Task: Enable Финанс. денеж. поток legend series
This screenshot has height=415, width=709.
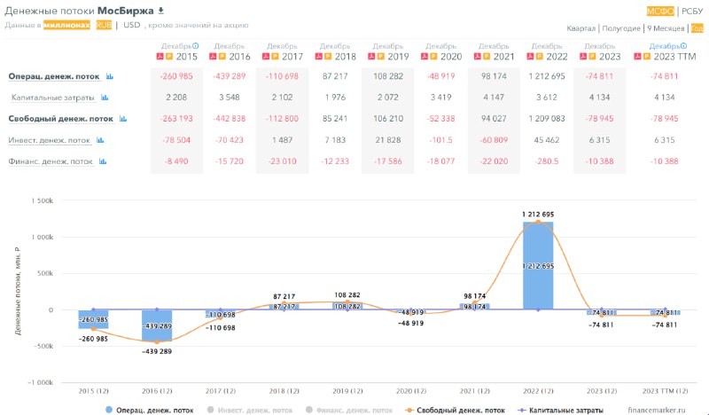Action: click(x=349, y=410)
